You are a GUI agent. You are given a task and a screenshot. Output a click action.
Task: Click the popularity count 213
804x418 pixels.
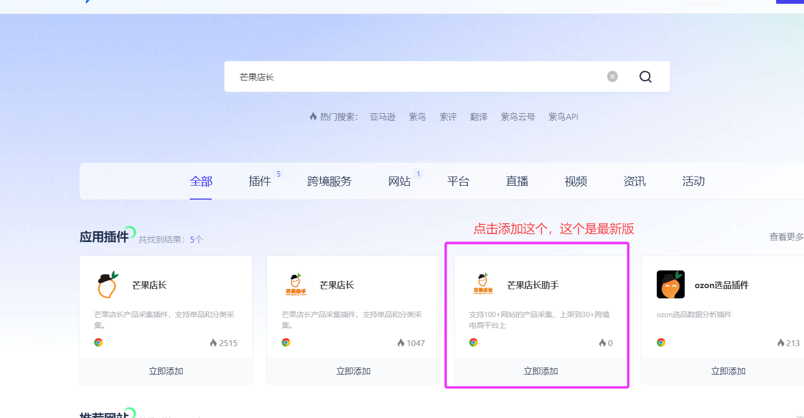pyautogui.click(x=793, y=343)
